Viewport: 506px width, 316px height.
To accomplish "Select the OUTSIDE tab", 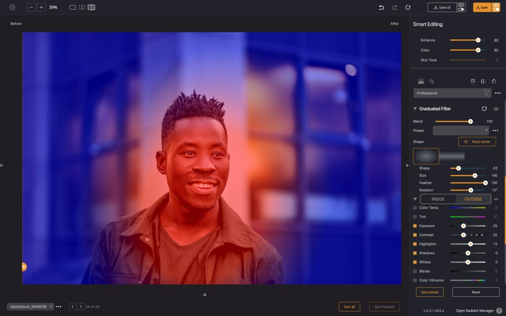I will click(x=473, y=199).
